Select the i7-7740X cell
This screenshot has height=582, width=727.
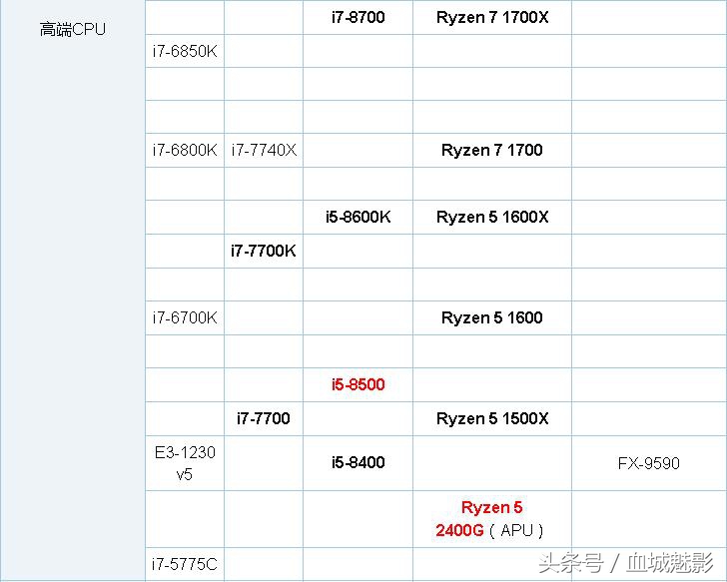(264, 150)
